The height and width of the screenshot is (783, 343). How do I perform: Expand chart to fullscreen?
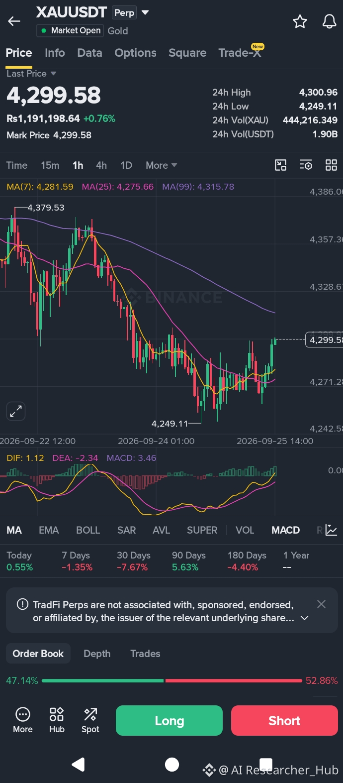(16, 412)
